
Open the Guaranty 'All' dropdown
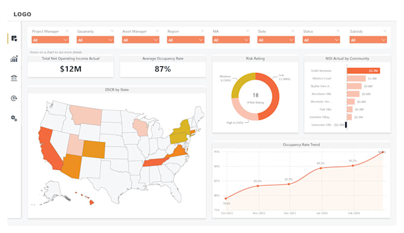pos(95,40)
